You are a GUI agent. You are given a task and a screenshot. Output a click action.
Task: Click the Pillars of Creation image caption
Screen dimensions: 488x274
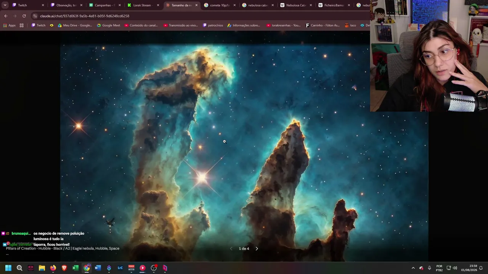click(63, 249)
